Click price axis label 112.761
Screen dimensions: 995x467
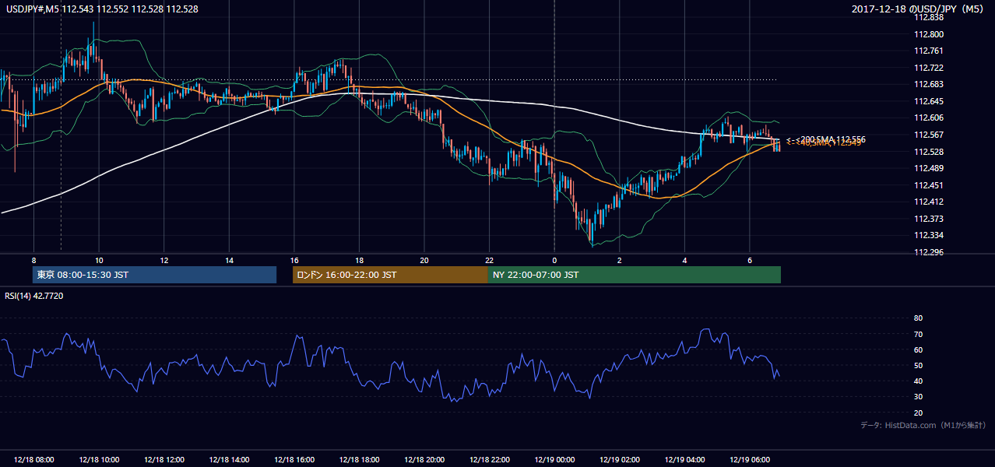930,51
